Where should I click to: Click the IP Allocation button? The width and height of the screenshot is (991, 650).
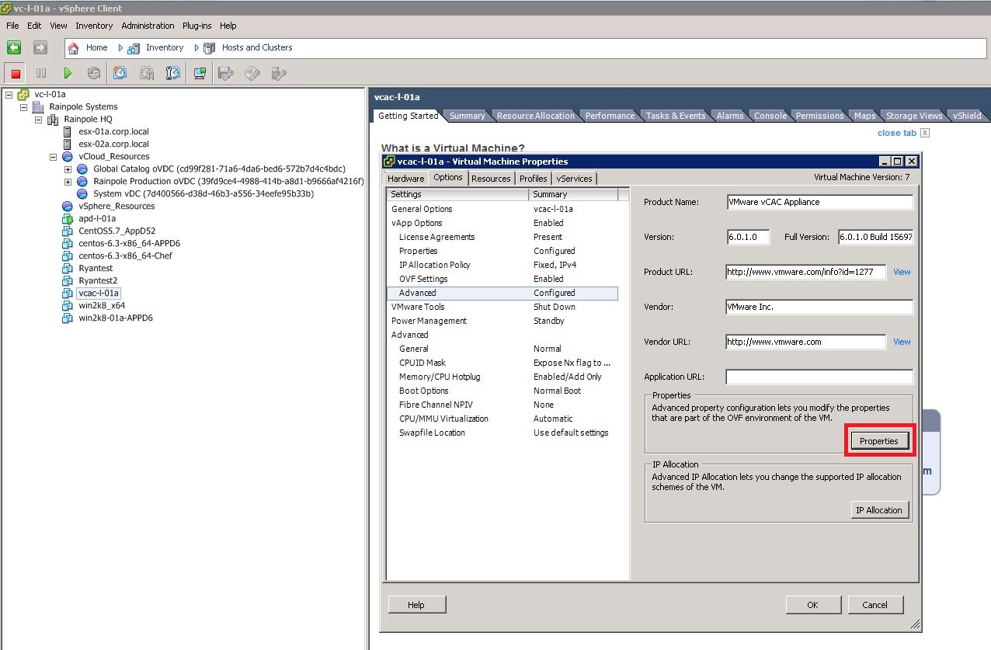coord(879,510)
